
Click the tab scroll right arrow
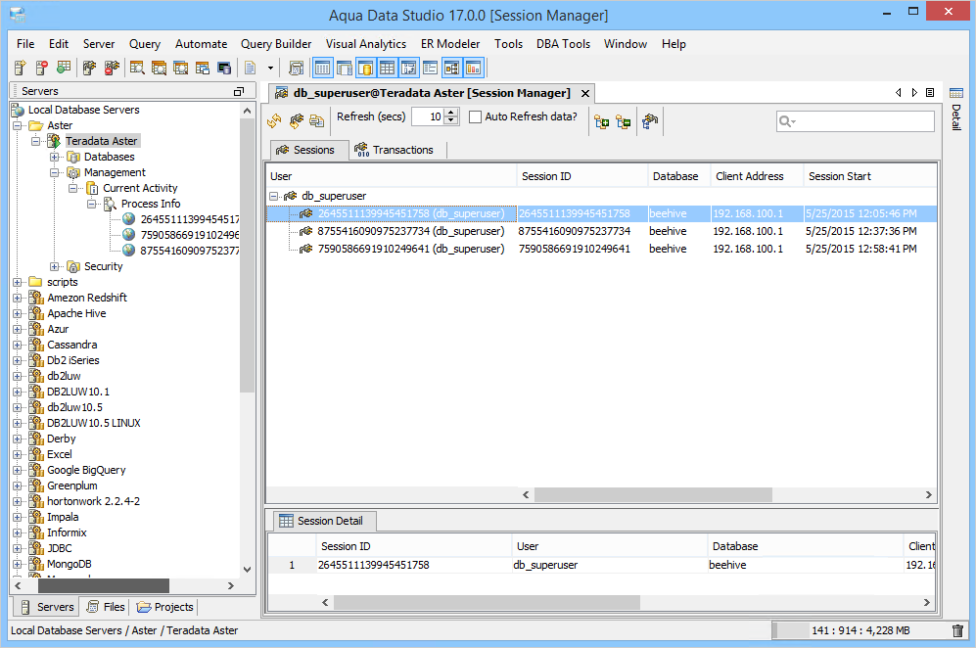tap(914, 93)
